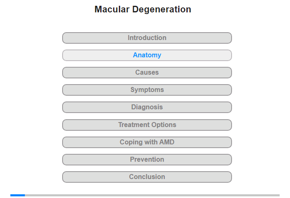
Task: Click the Symptoms menu item
Action: (x=147, y=90)
